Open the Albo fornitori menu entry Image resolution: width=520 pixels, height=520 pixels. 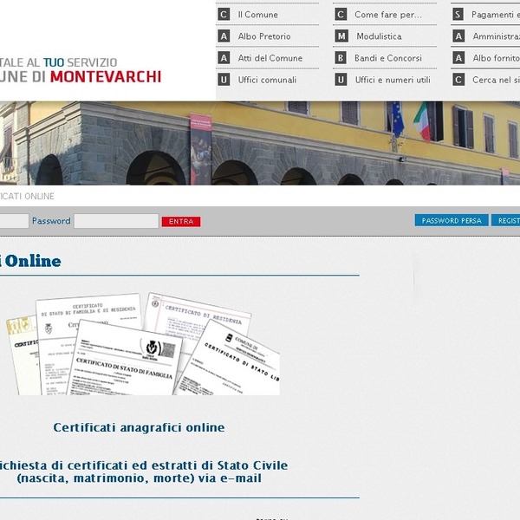[496, 58]
